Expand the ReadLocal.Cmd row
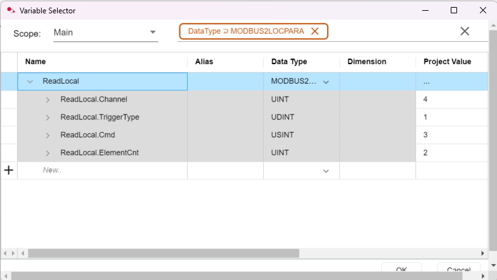The width and height of the screenshot is (497, 280). pos(48,135)
